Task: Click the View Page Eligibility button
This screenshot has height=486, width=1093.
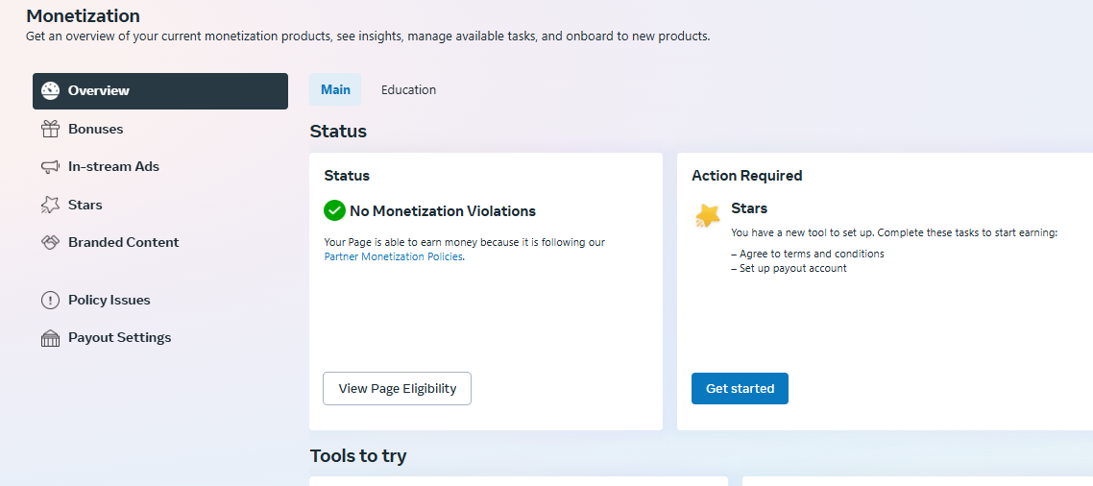Action: click(398, 388)
